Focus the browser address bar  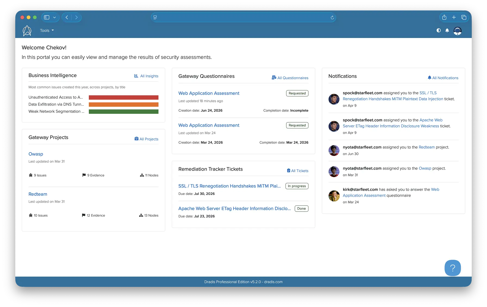tap(243, 17)
